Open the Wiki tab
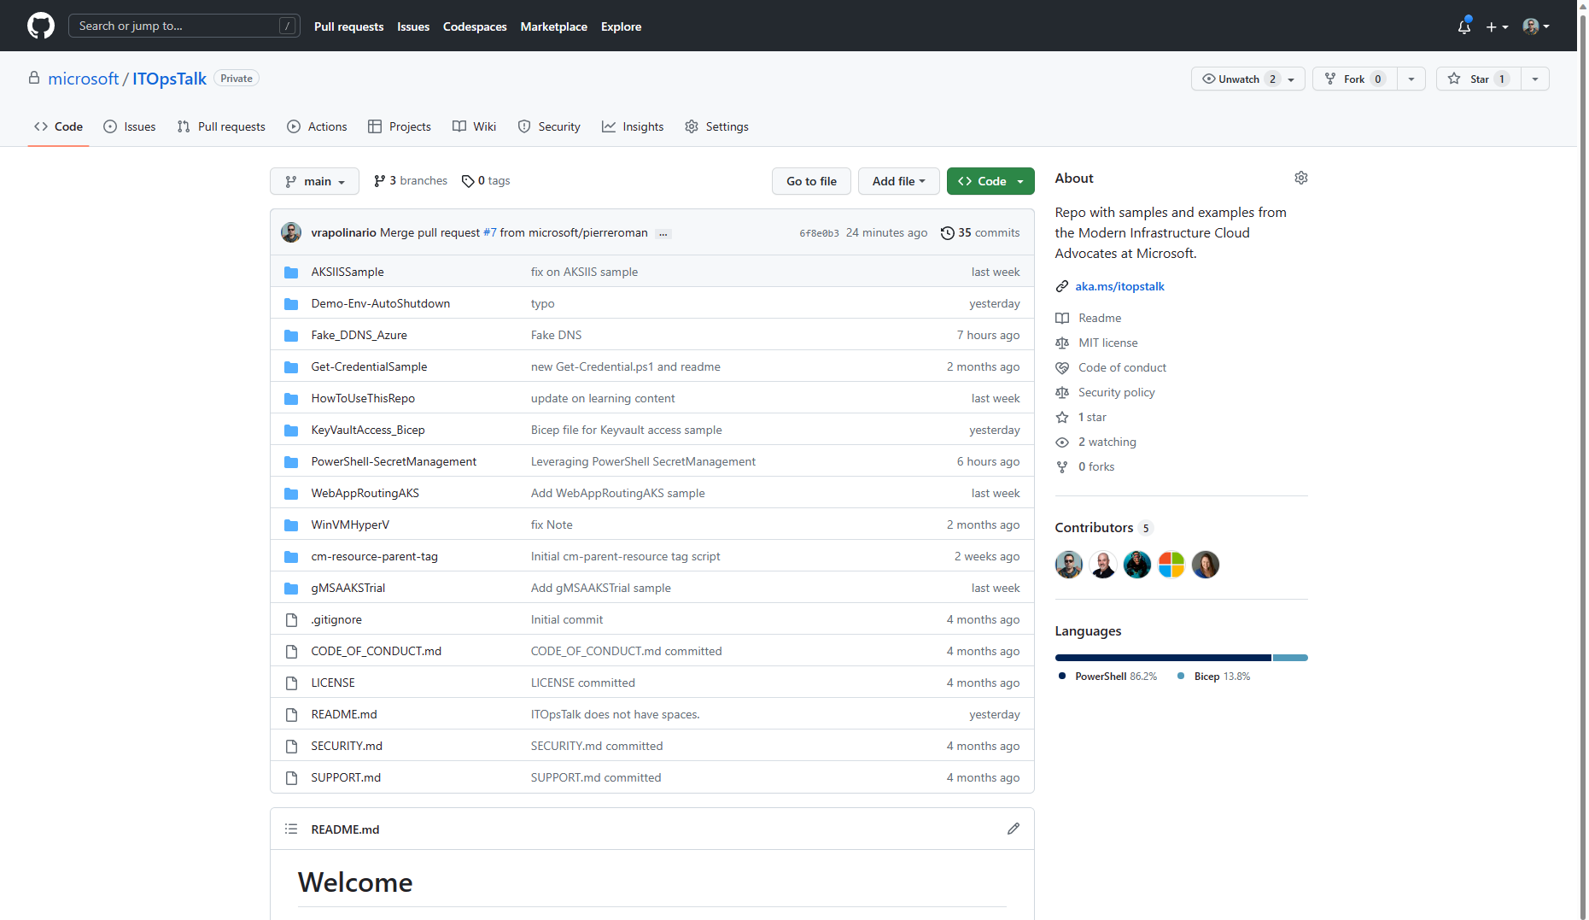 474,126
